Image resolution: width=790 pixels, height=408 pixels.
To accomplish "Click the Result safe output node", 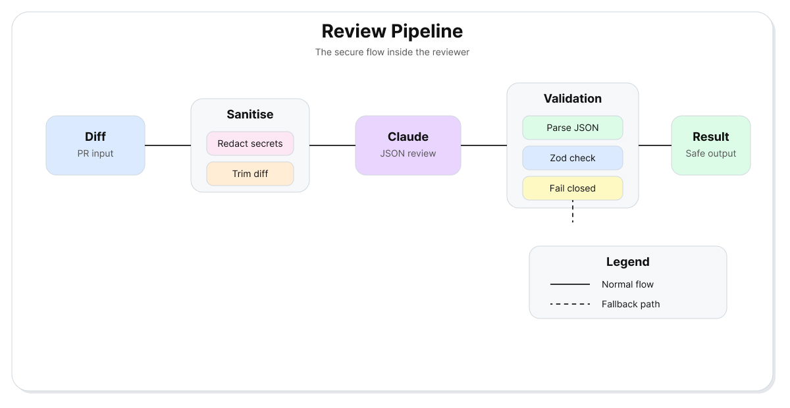I will coord(711,145).
